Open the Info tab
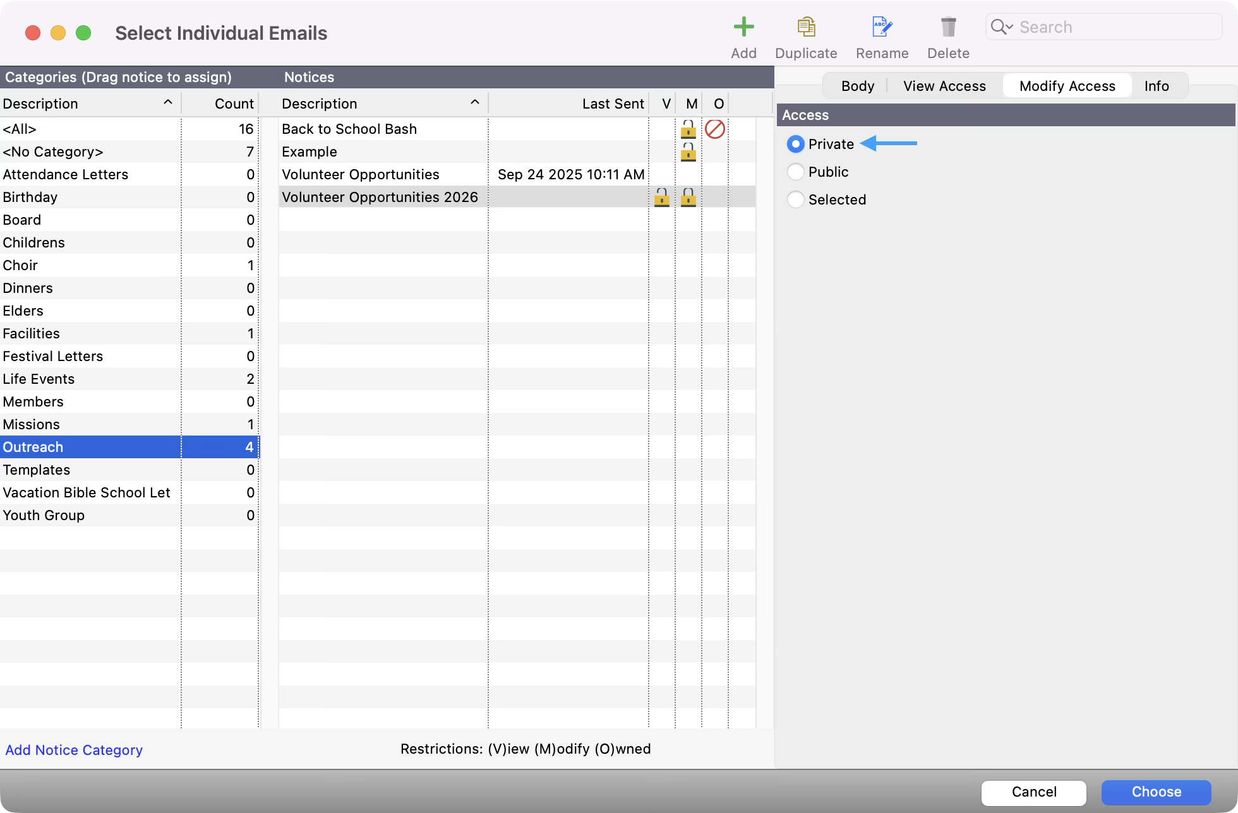1238x813 pixels. pos(1157,86)
